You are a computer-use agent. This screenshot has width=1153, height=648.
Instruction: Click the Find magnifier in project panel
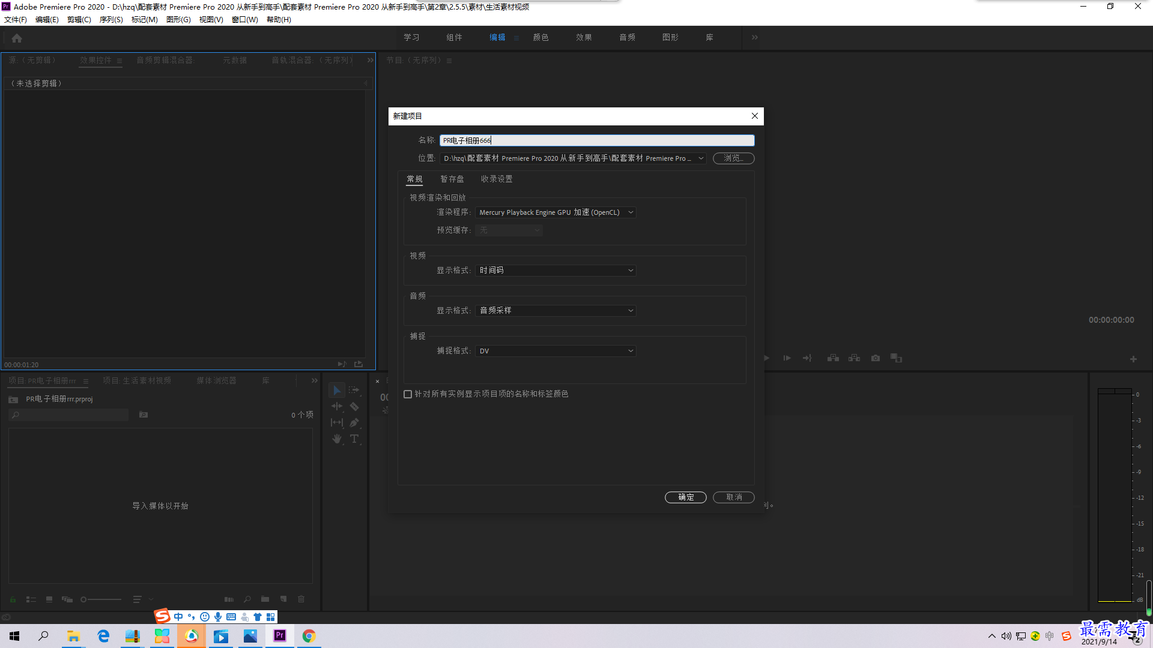click(247, 599)
